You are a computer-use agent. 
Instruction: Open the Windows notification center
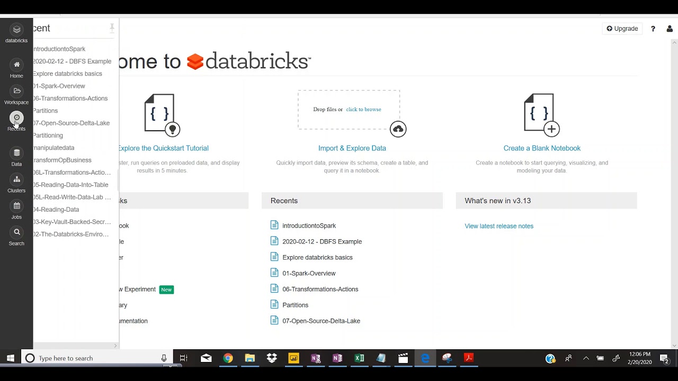tap(664, 359)
